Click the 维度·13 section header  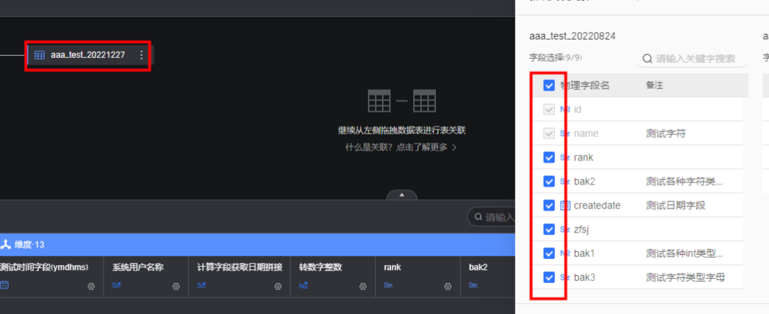pyautogui.click(x=28, y=245)
